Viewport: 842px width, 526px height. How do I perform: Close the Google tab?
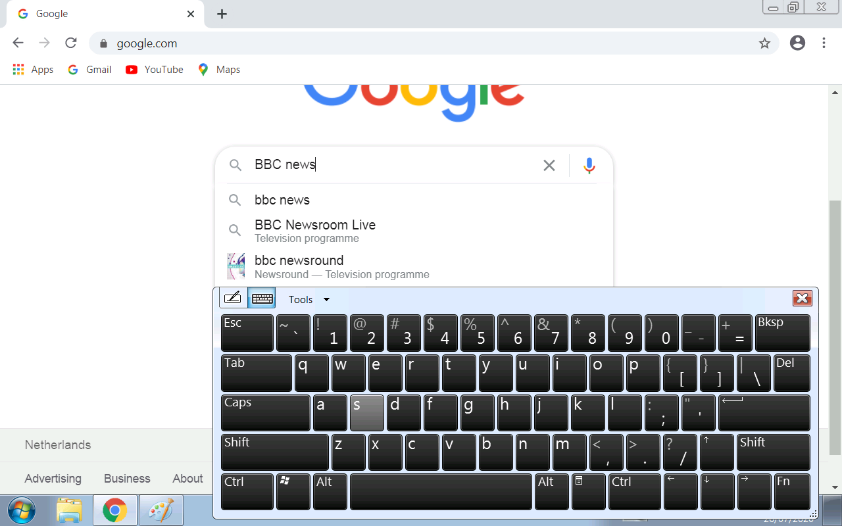(x=191, y=14)
